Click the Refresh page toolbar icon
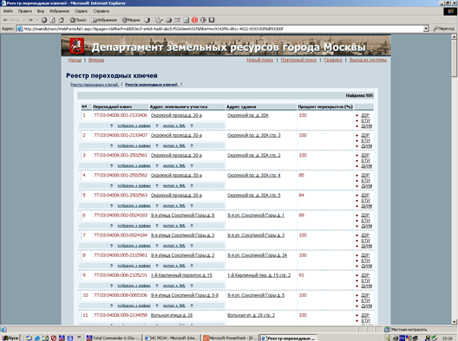 [x=53, y=20]
